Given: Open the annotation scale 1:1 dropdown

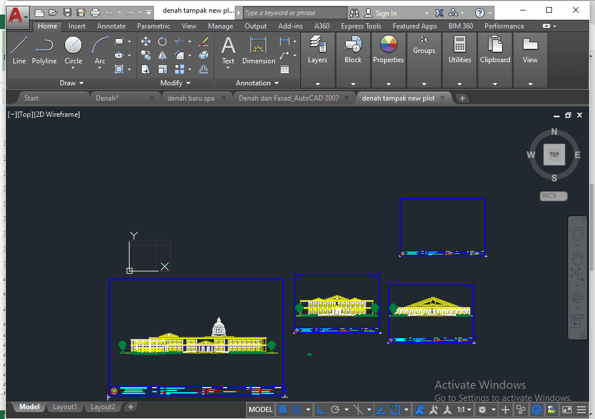Looking at the screenshot, I should [464, 410].
